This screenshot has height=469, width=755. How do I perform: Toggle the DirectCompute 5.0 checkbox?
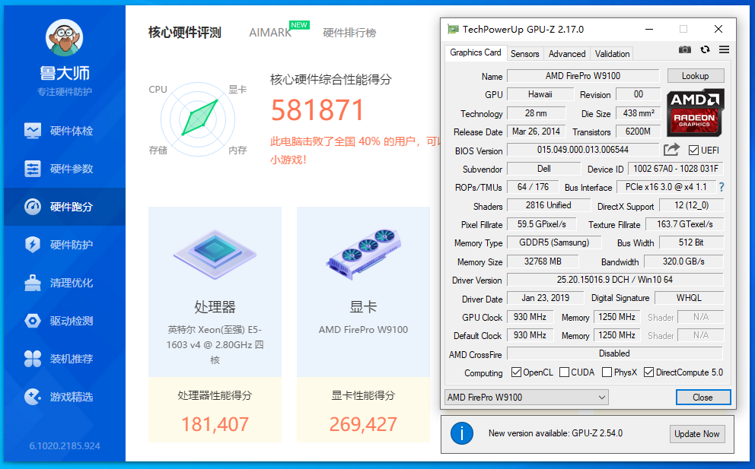[x=649, y=372]
